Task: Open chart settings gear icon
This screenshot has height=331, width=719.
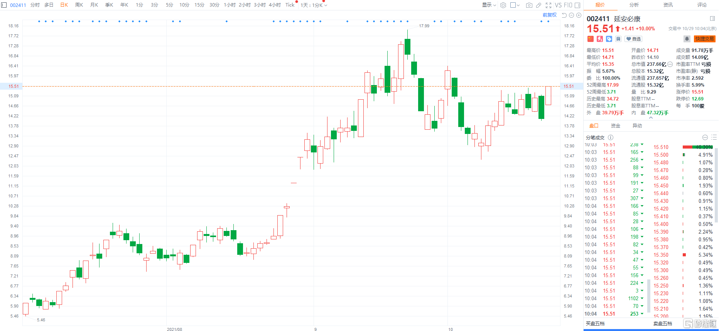Action: [503, 5]
